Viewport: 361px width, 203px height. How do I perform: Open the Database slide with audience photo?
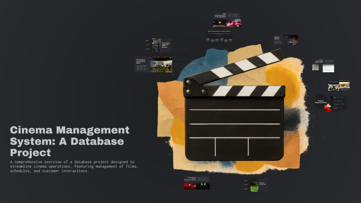pos(286,40)
